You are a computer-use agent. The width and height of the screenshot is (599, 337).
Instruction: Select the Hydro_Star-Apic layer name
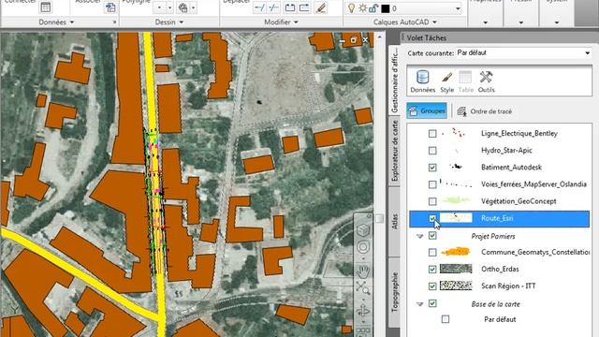pos(506,150)
